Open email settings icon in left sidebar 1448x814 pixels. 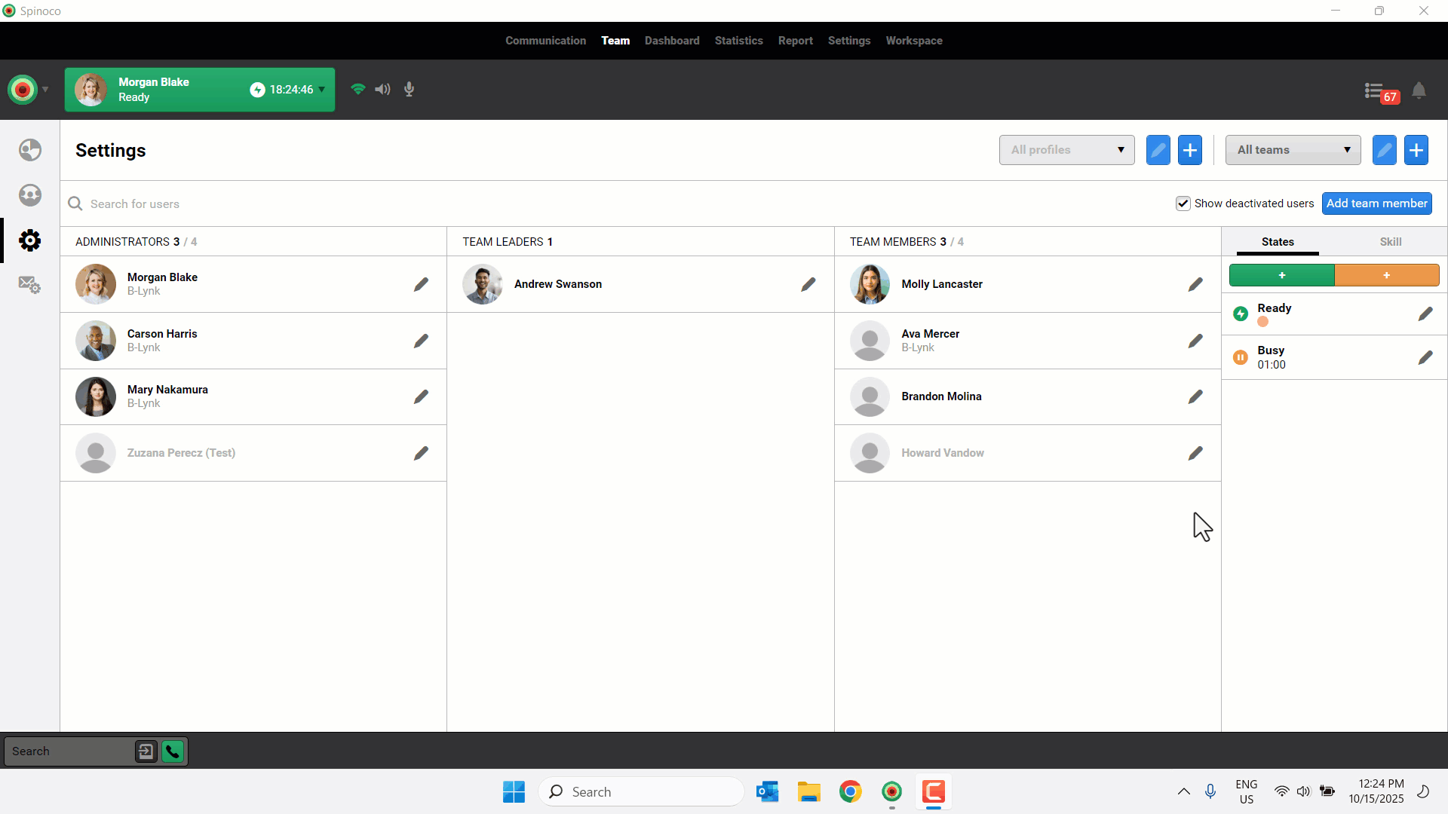tap(30, 285)
